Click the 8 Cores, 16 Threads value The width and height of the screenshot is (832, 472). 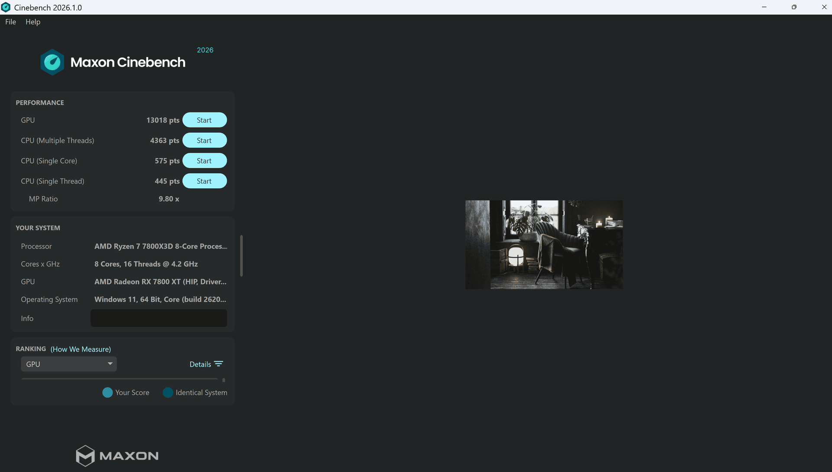point(146,264)
